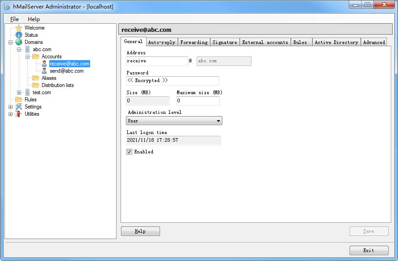Collapse the abc.com domain node

click(19, 49)
